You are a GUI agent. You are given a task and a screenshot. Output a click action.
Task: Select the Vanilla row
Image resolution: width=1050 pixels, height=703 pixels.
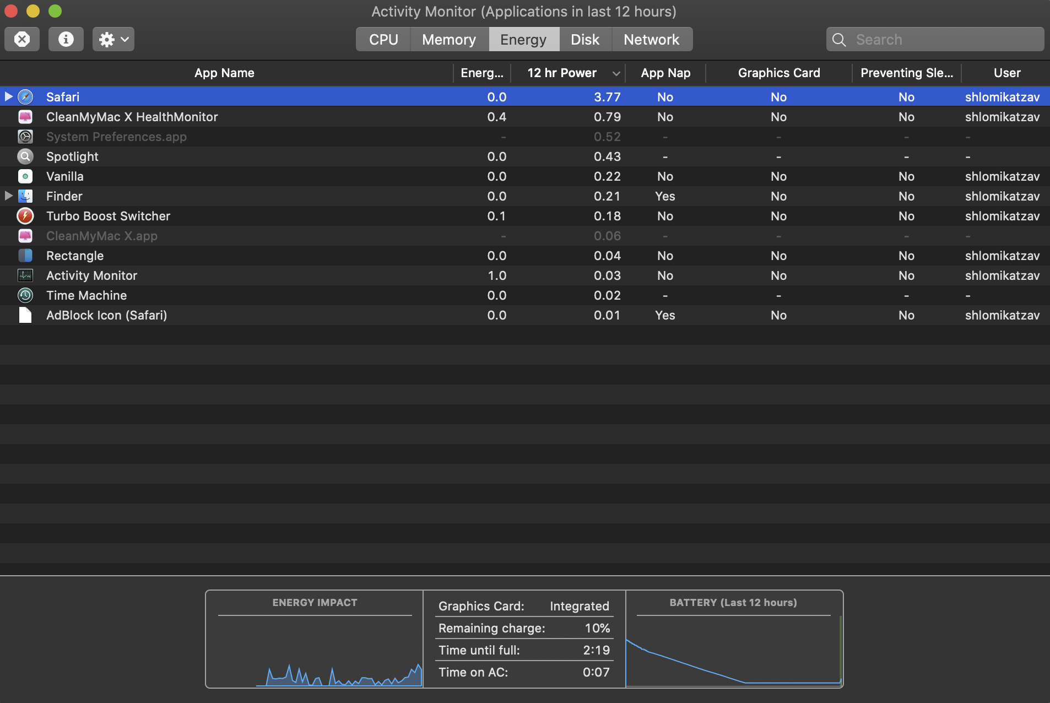(525, 176)
